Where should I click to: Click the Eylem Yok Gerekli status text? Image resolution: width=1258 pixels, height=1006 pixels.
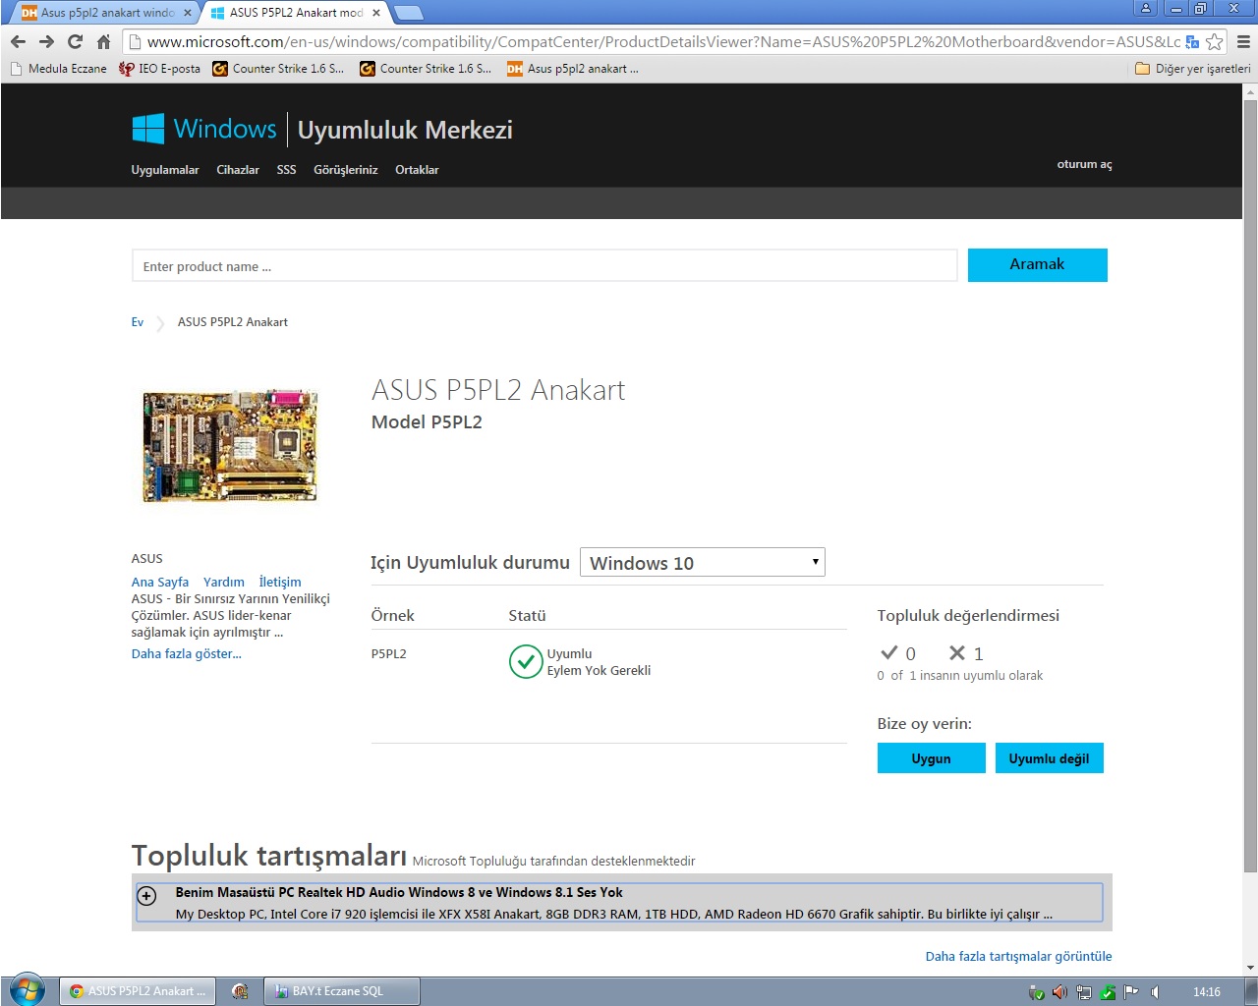click(599, 671)
